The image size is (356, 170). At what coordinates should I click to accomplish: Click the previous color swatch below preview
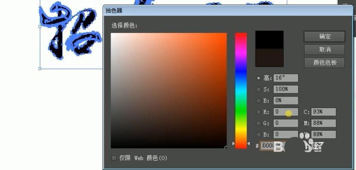pos(269,58)
